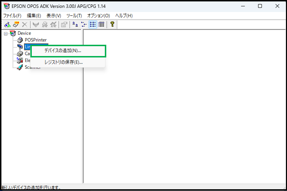Open the 表示(V) menu
287x191 pixels.
click(x=54, y=16)
